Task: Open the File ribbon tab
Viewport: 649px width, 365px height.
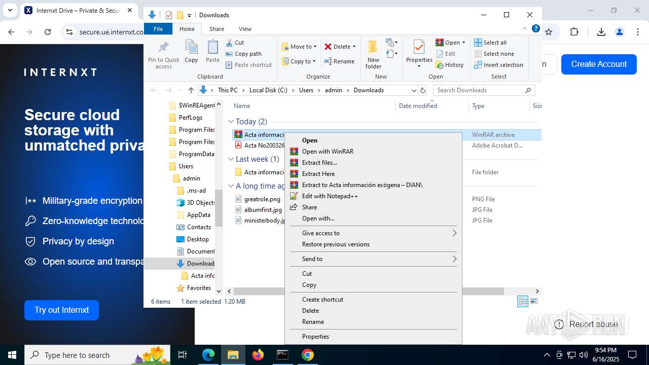Action: (x=158, y=29)
